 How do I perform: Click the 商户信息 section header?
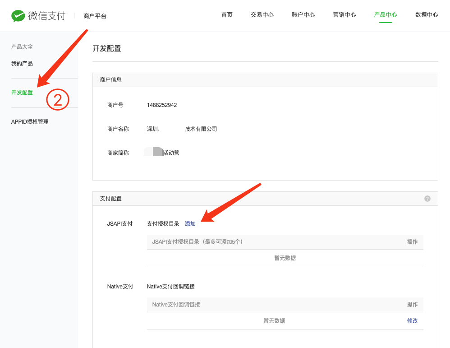[x=111, y=80]
